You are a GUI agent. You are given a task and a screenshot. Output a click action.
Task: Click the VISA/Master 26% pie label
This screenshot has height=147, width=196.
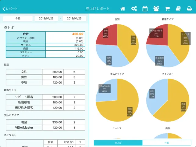coord(105,88)
